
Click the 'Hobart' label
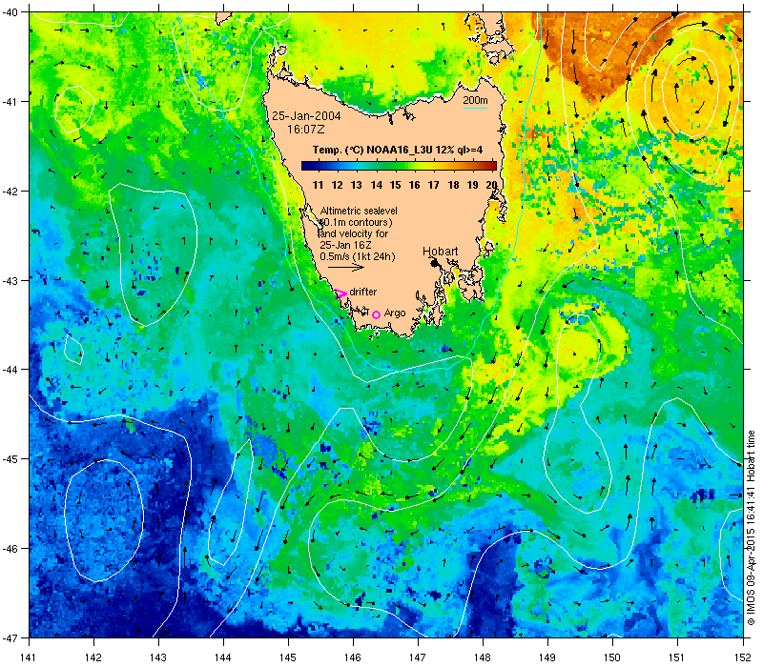point(440,252)
